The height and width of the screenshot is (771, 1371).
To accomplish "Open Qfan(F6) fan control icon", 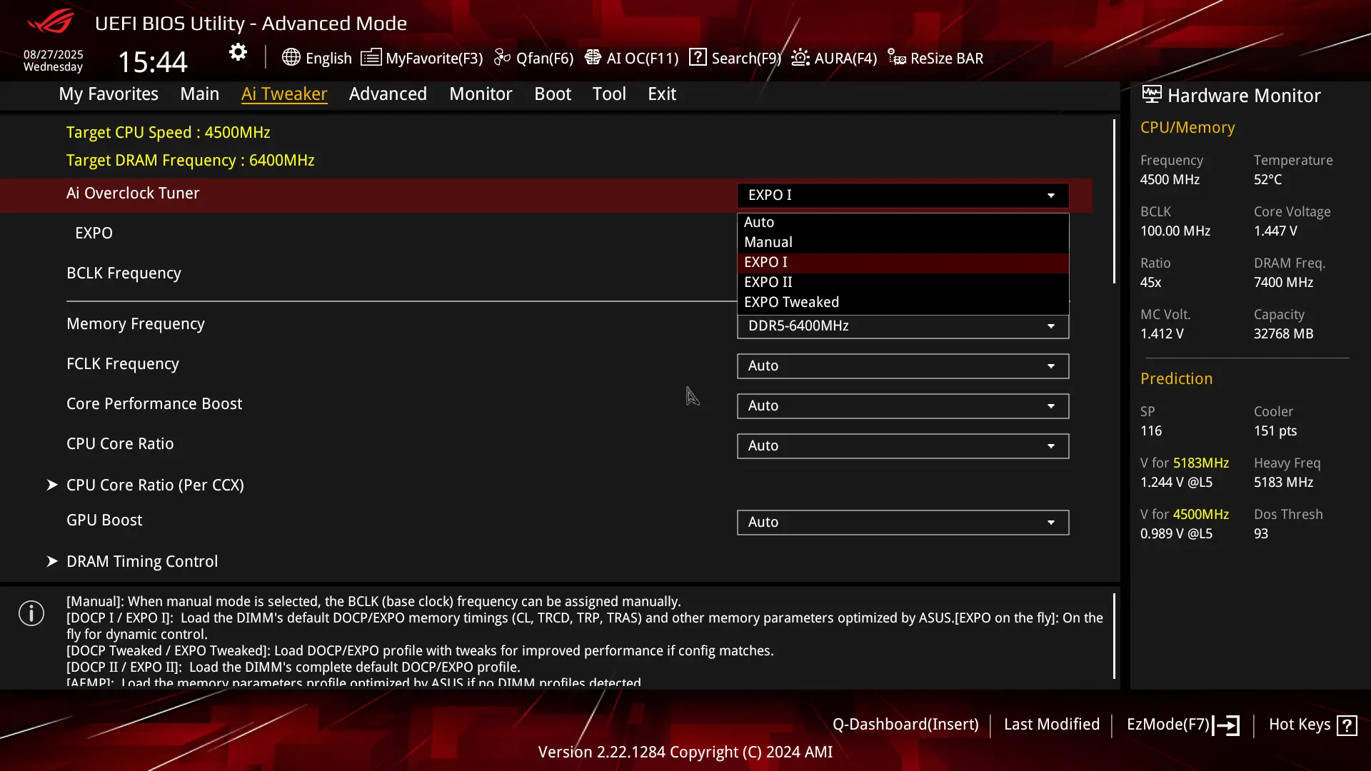I will click(502, 57).
